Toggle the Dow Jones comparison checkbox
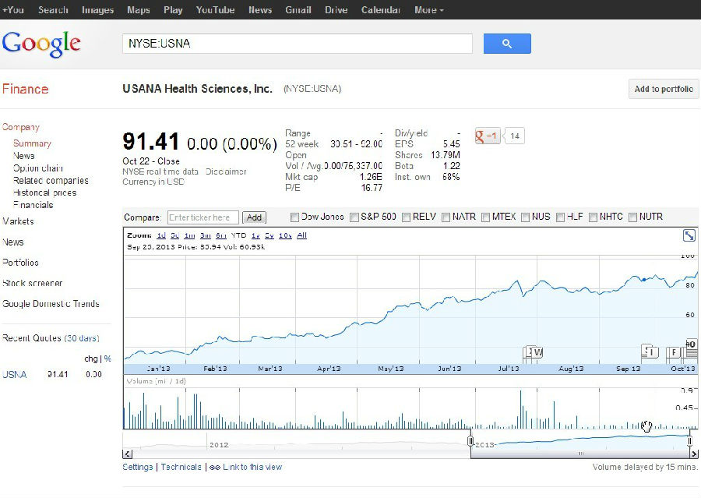The image size is (701, 498). [x=294, y=217]
